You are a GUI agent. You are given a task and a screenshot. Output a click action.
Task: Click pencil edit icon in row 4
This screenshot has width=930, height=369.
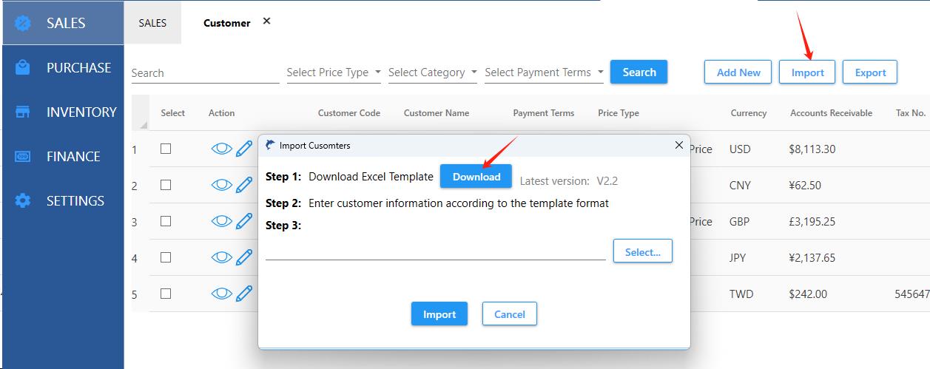(x=244, y=257)
